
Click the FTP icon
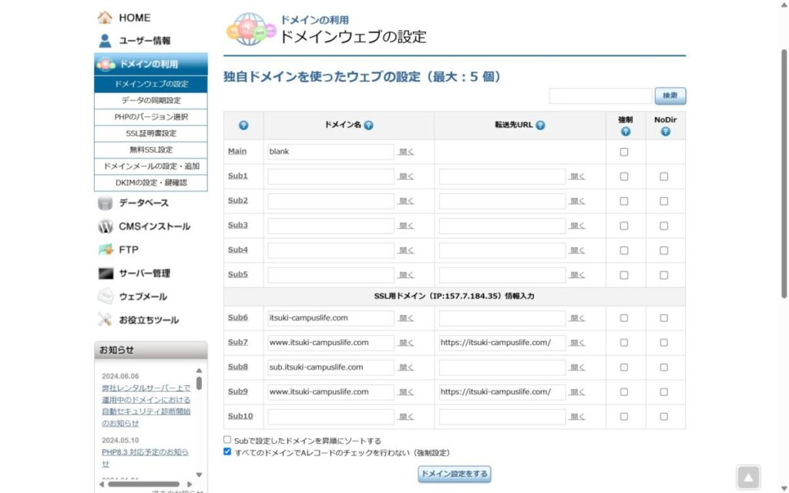click(105, 250)
